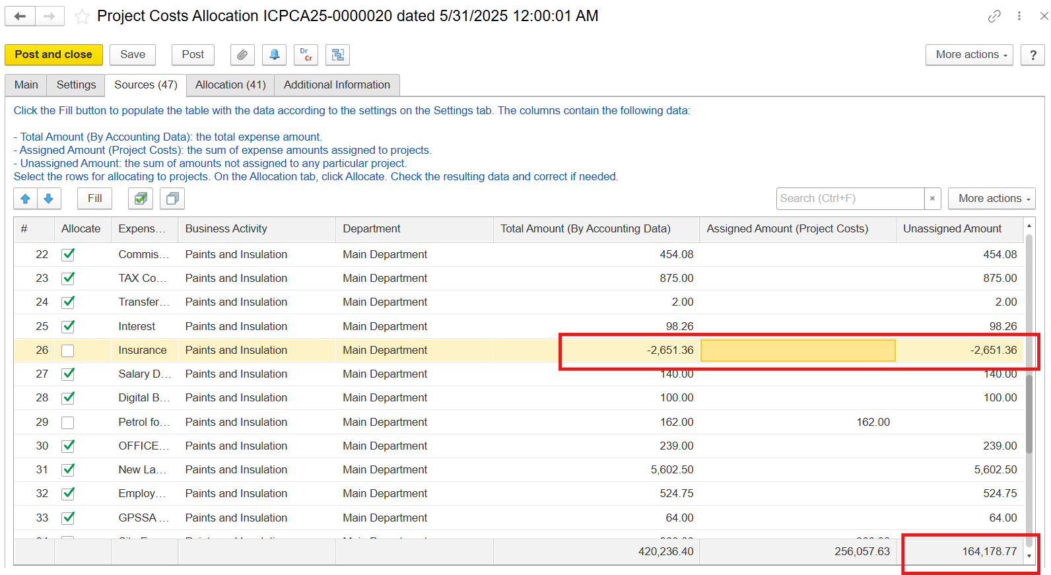Click the select all checkboxes icon
Screen dimensions: 1051x575
[141, 199]
